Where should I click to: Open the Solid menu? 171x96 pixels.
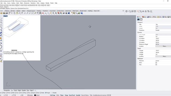[18, 3]
